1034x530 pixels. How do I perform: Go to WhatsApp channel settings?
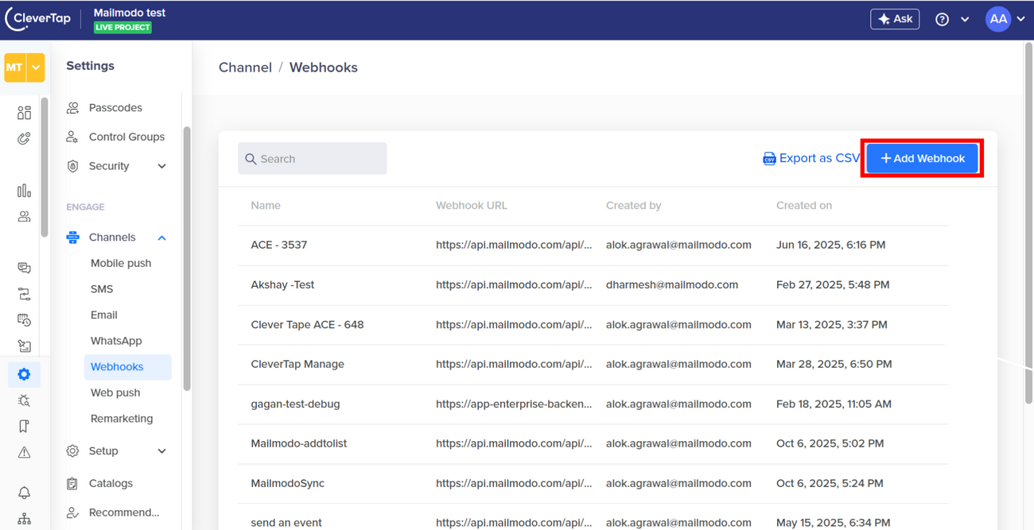point(116,341)
